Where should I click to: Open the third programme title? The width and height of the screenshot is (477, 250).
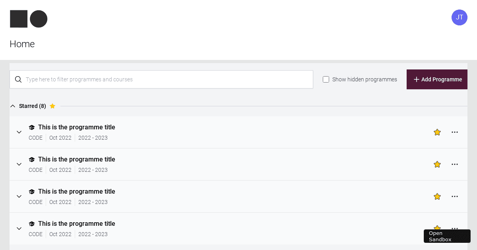(x=76, y=192)
